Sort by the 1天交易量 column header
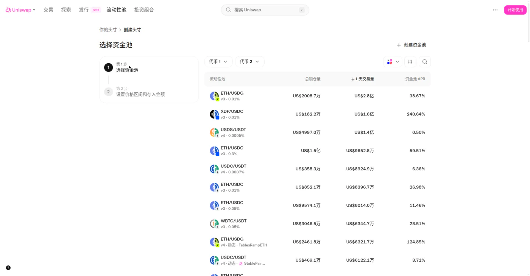 (x=362, y=79)
